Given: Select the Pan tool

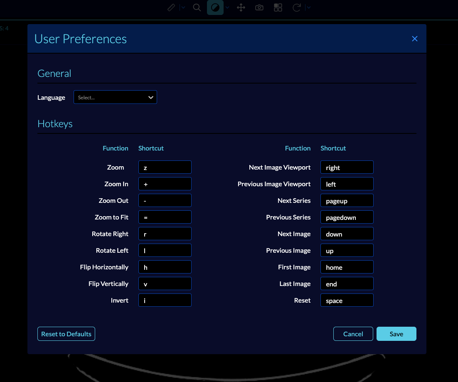Looking at the screenshot, I should (x=241, y=7).
